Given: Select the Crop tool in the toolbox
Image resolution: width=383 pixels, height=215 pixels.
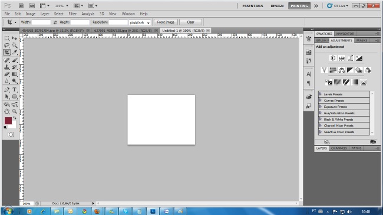Looking at the screenshot, I should (7, 52).
